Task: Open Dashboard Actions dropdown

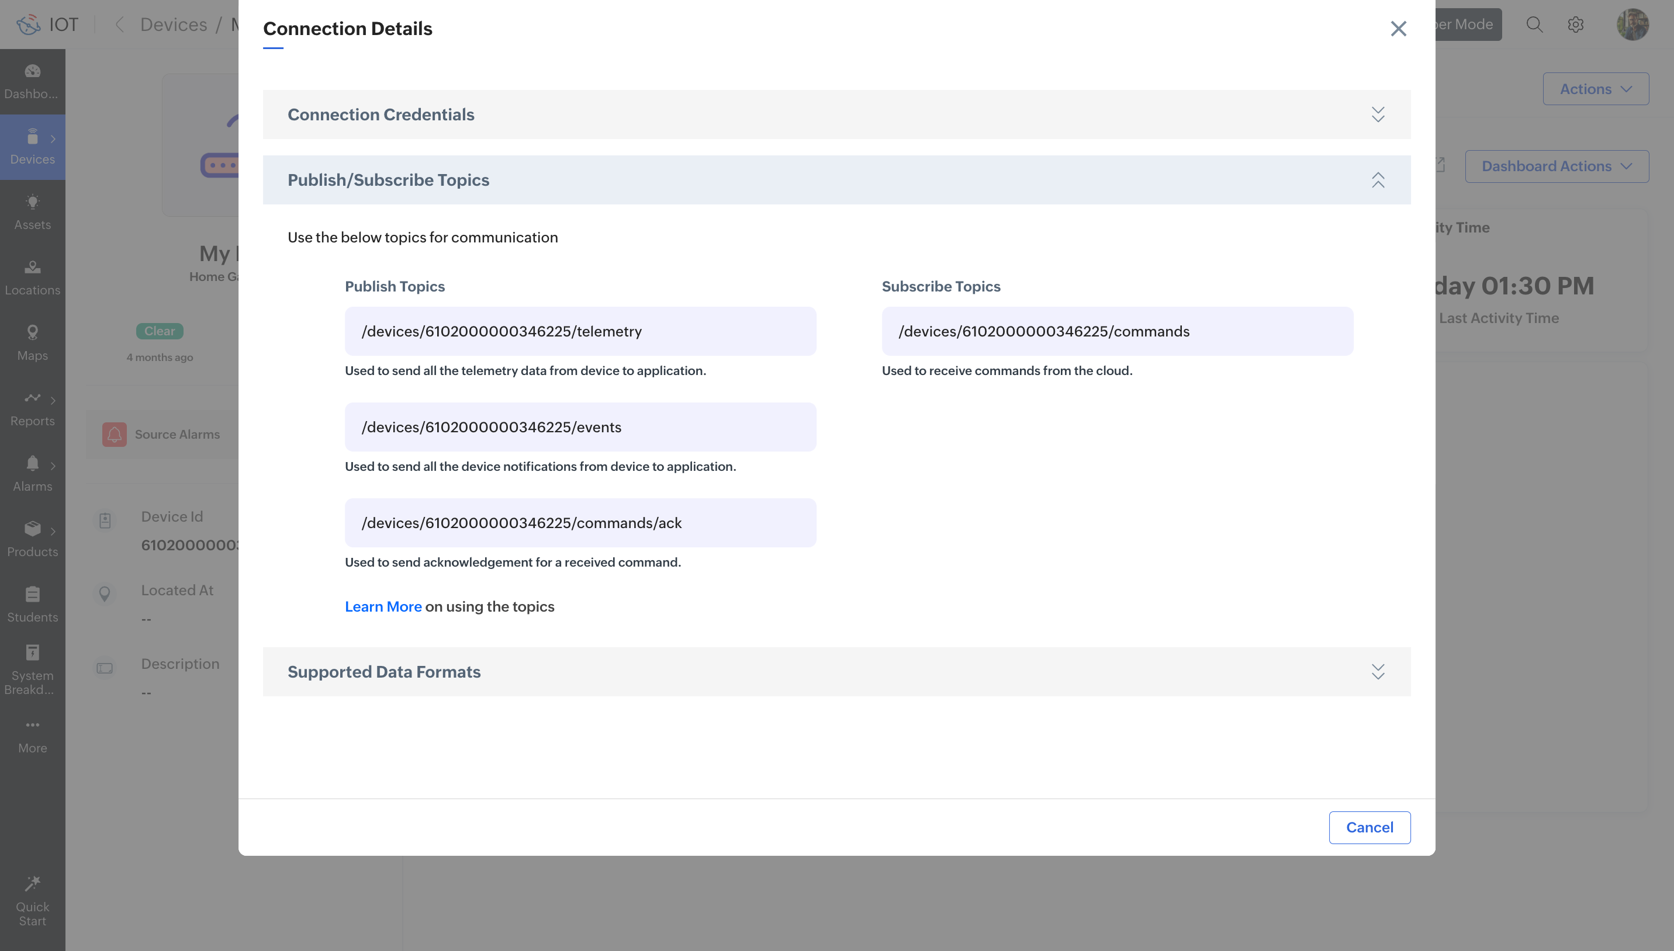Action: (x=1557, y=166)
